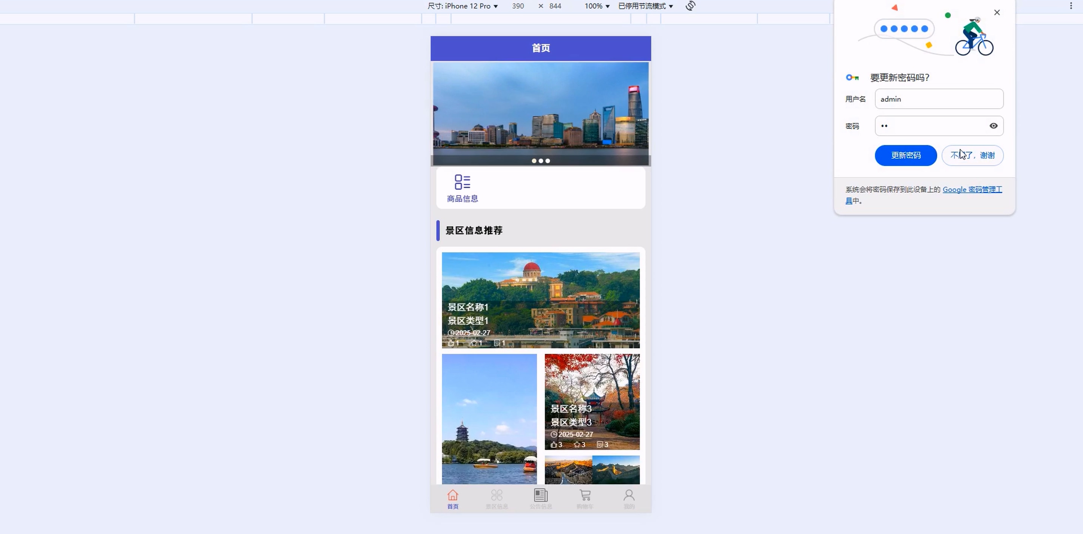Click the 更新密码 button
The width and height of the screenshot is (1083, 534).
(x=906, y=155)
